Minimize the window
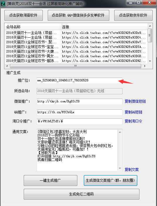Image resolution: width=157 pixels, height=206 pixels. (x=131, y=3)
